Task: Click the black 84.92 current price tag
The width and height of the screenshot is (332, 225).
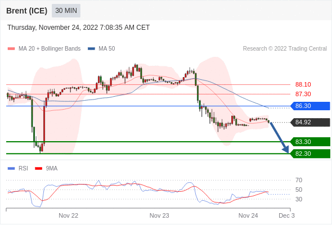Action: coord(310,122)
